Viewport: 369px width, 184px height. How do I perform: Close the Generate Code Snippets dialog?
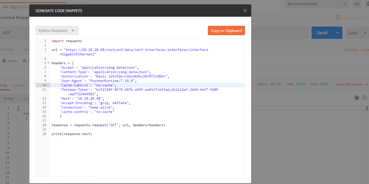point(245,11)
